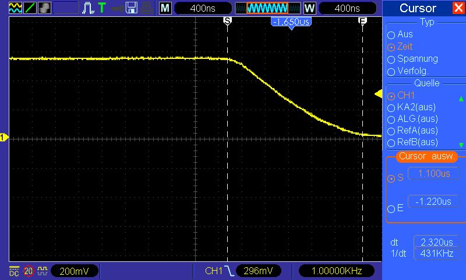Select cursor type Verfolg.
466x280 pixels.
(x=408, y=71)
